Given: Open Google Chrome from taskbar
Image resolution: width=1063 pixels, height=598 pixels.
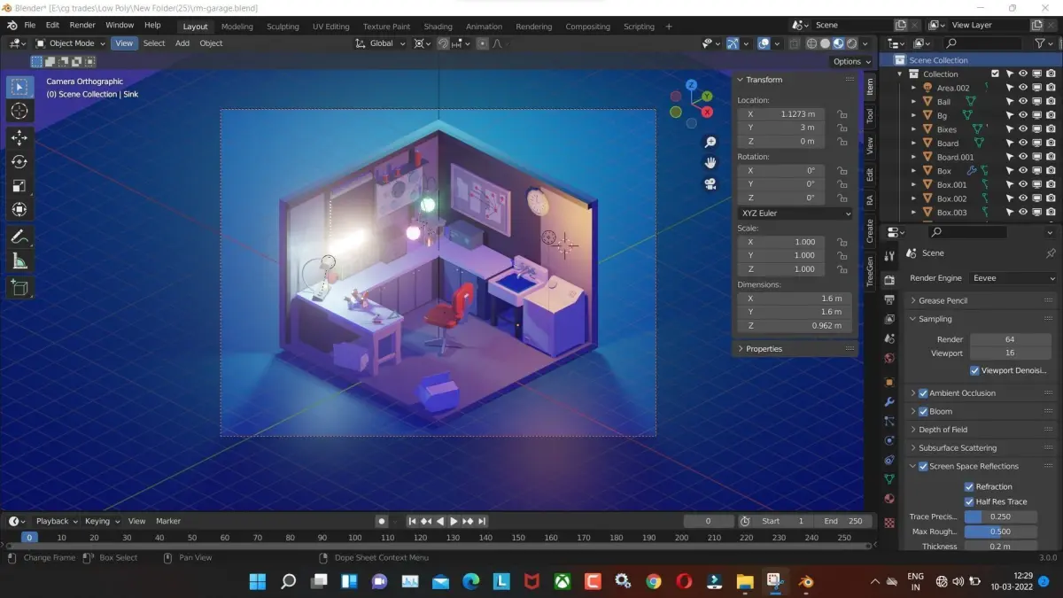Looking at the screenshot, I should click(x=654, y=581).
